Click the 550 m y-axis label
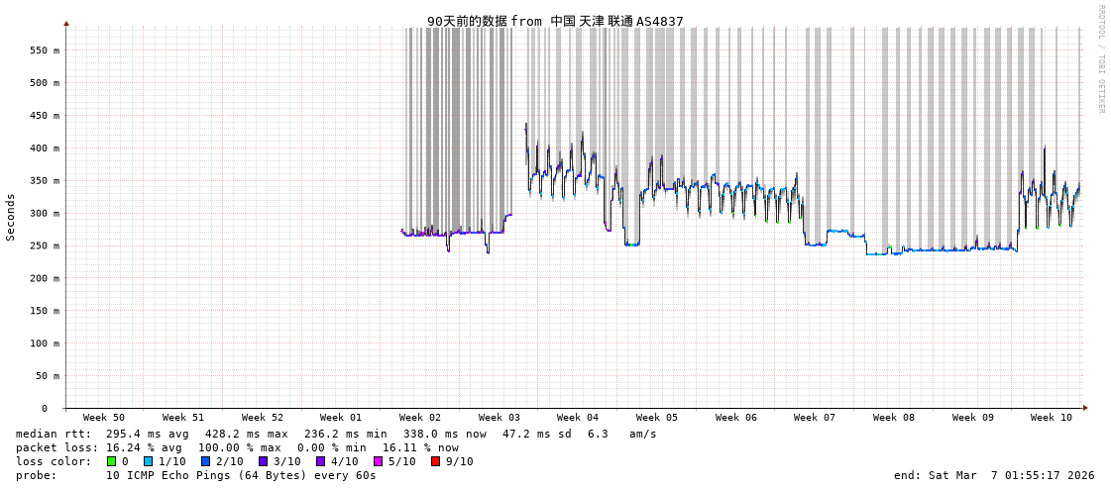 (44, 50)
